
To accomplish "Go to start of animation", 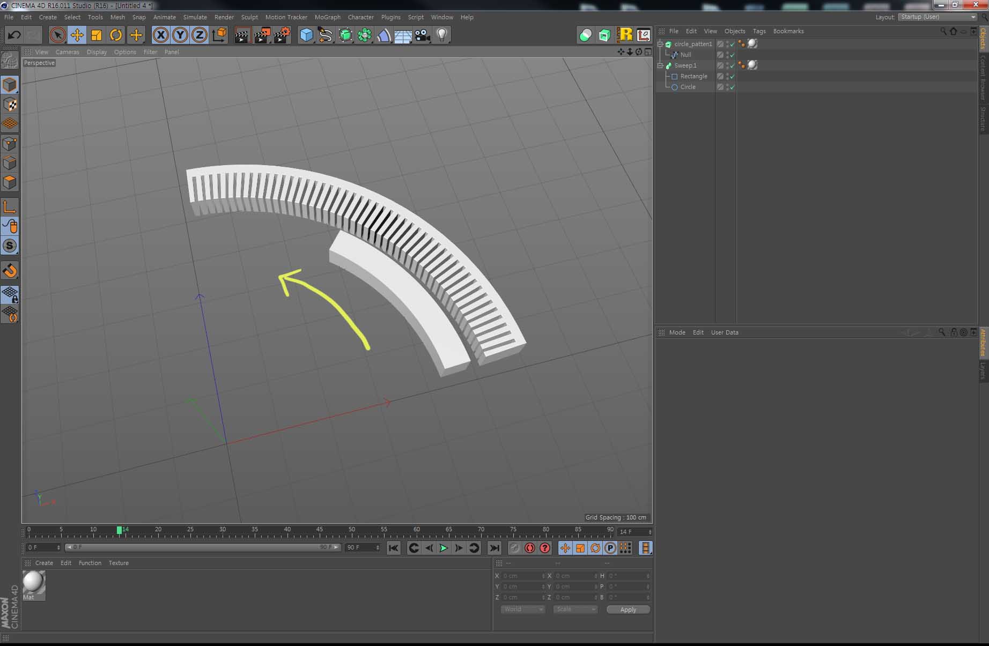I will [394, 548].
